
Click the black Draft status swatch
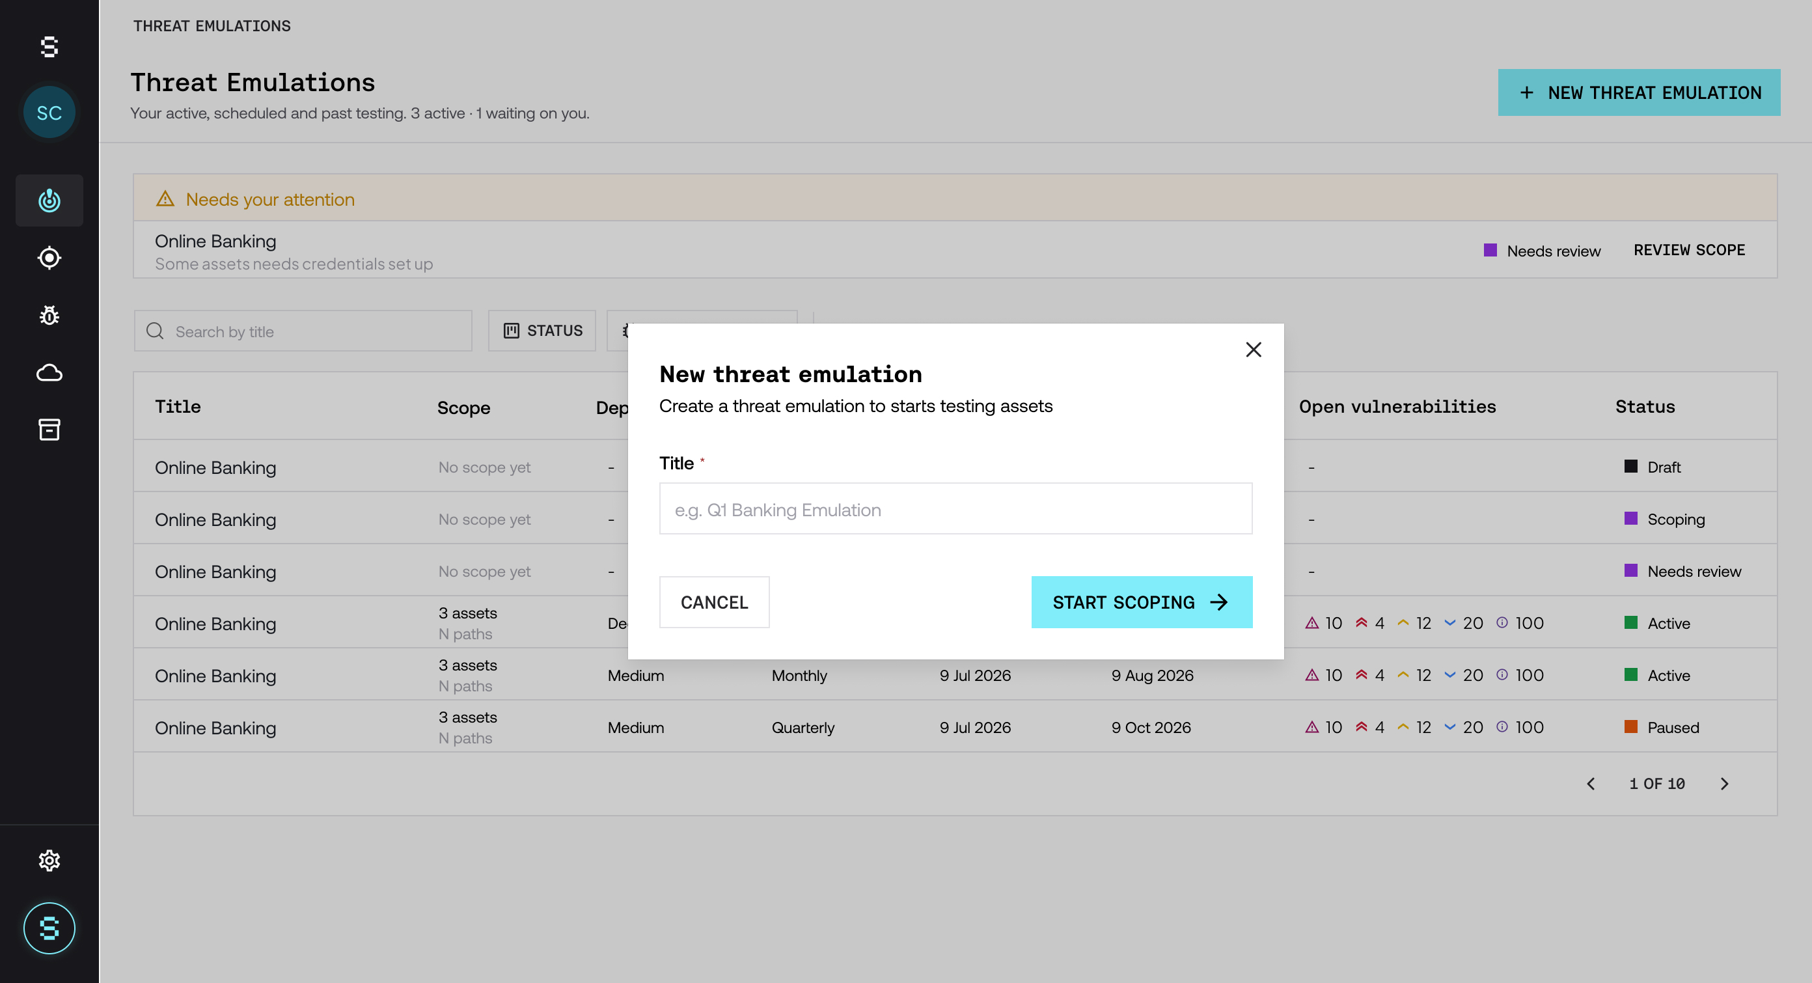coord(1630,466)
